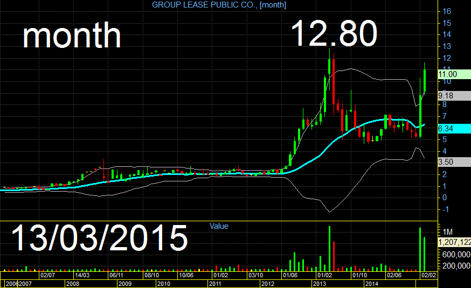Click the large 12.80 price readout
This screenshot has height=288, width=471.
tap(334, 33)
